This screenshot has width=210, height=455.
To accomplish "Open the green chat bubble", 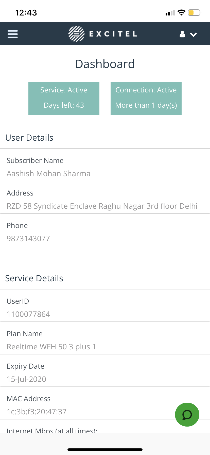I will tap(187, 415).
